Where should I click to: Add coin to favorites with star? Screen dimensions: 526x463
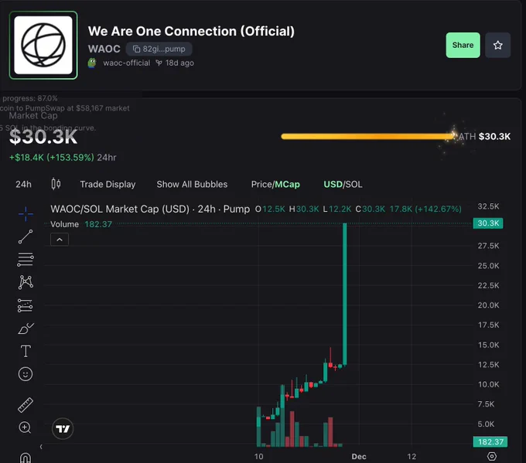pyautogui.click(x=498, y=46)
